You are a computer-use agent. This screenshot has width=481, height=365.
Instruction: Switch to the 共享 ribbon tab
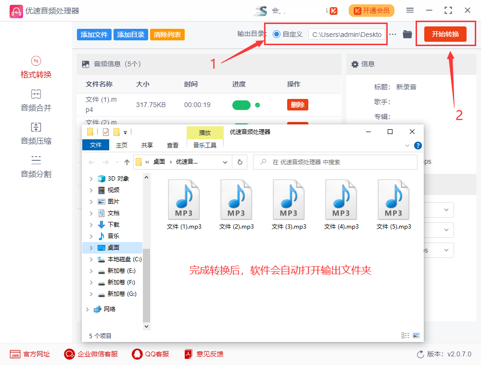[147, 145]
